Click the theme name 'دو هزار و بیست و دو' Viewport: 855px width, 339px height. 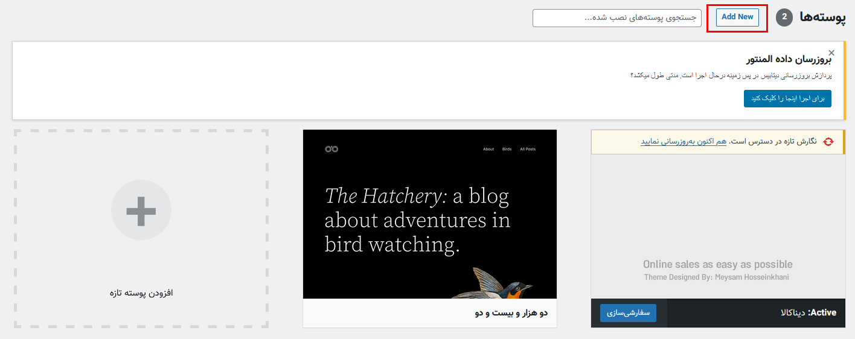(511, 313)
